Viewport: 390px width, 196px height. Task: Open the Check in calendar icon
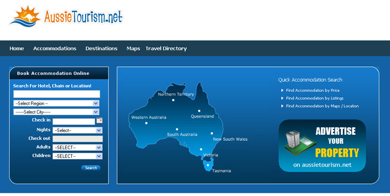click(x=99, y=121)
